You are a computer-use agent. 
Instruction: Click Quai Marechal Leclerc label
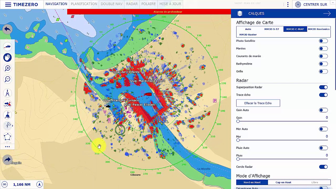click(148, 81)
